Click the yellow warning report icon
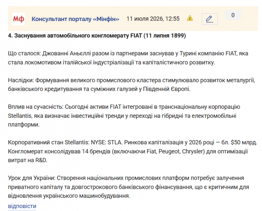This screenshot has height=211, width=262. (190, 18)
